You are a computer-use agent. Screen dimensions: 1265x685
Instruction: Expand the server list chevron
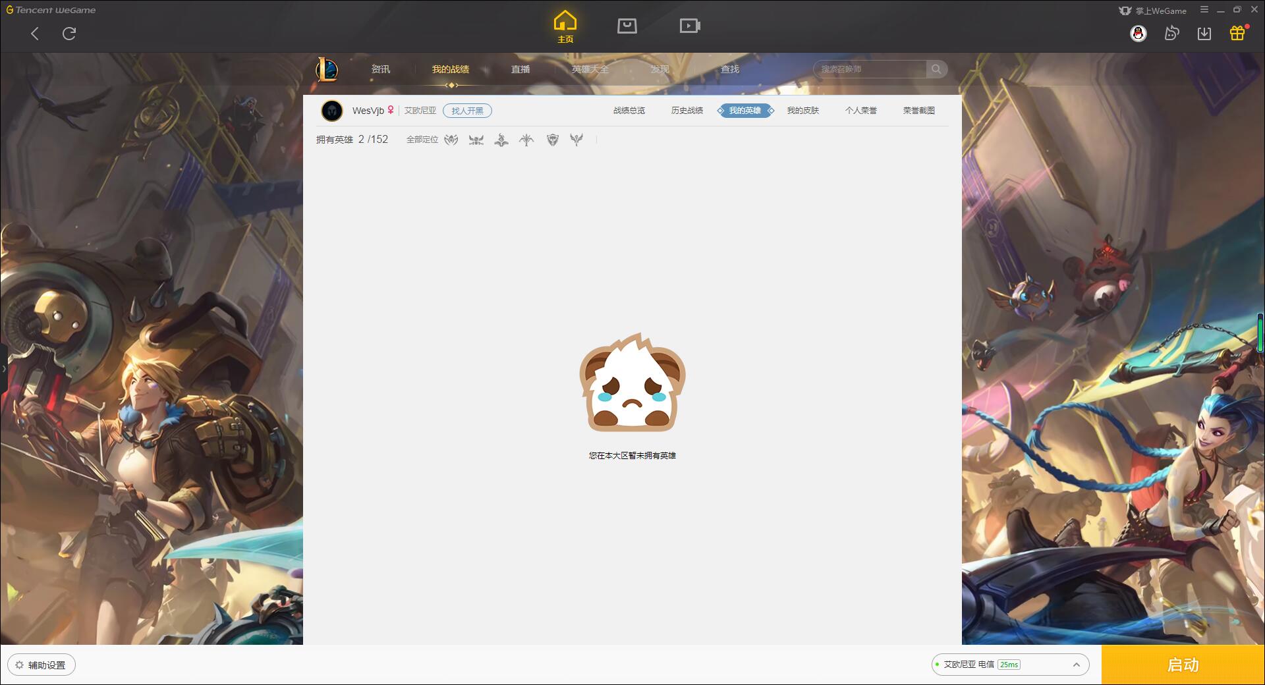[1077, 665]
